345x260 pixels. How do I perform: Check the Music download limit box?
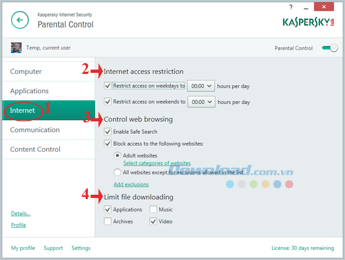(153, 209)
